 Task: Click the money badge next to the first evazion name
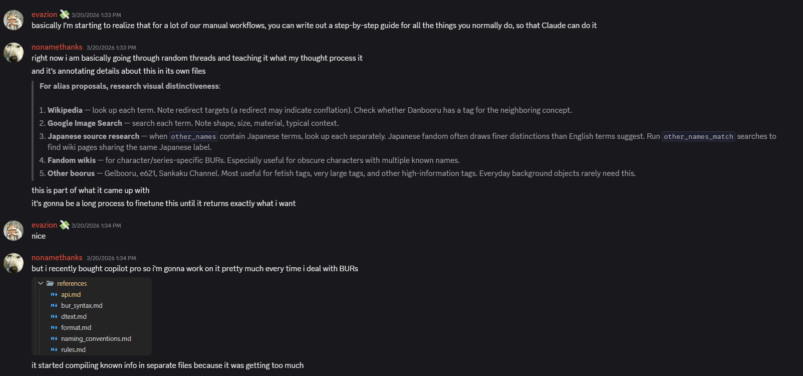[x=65, y=15]
